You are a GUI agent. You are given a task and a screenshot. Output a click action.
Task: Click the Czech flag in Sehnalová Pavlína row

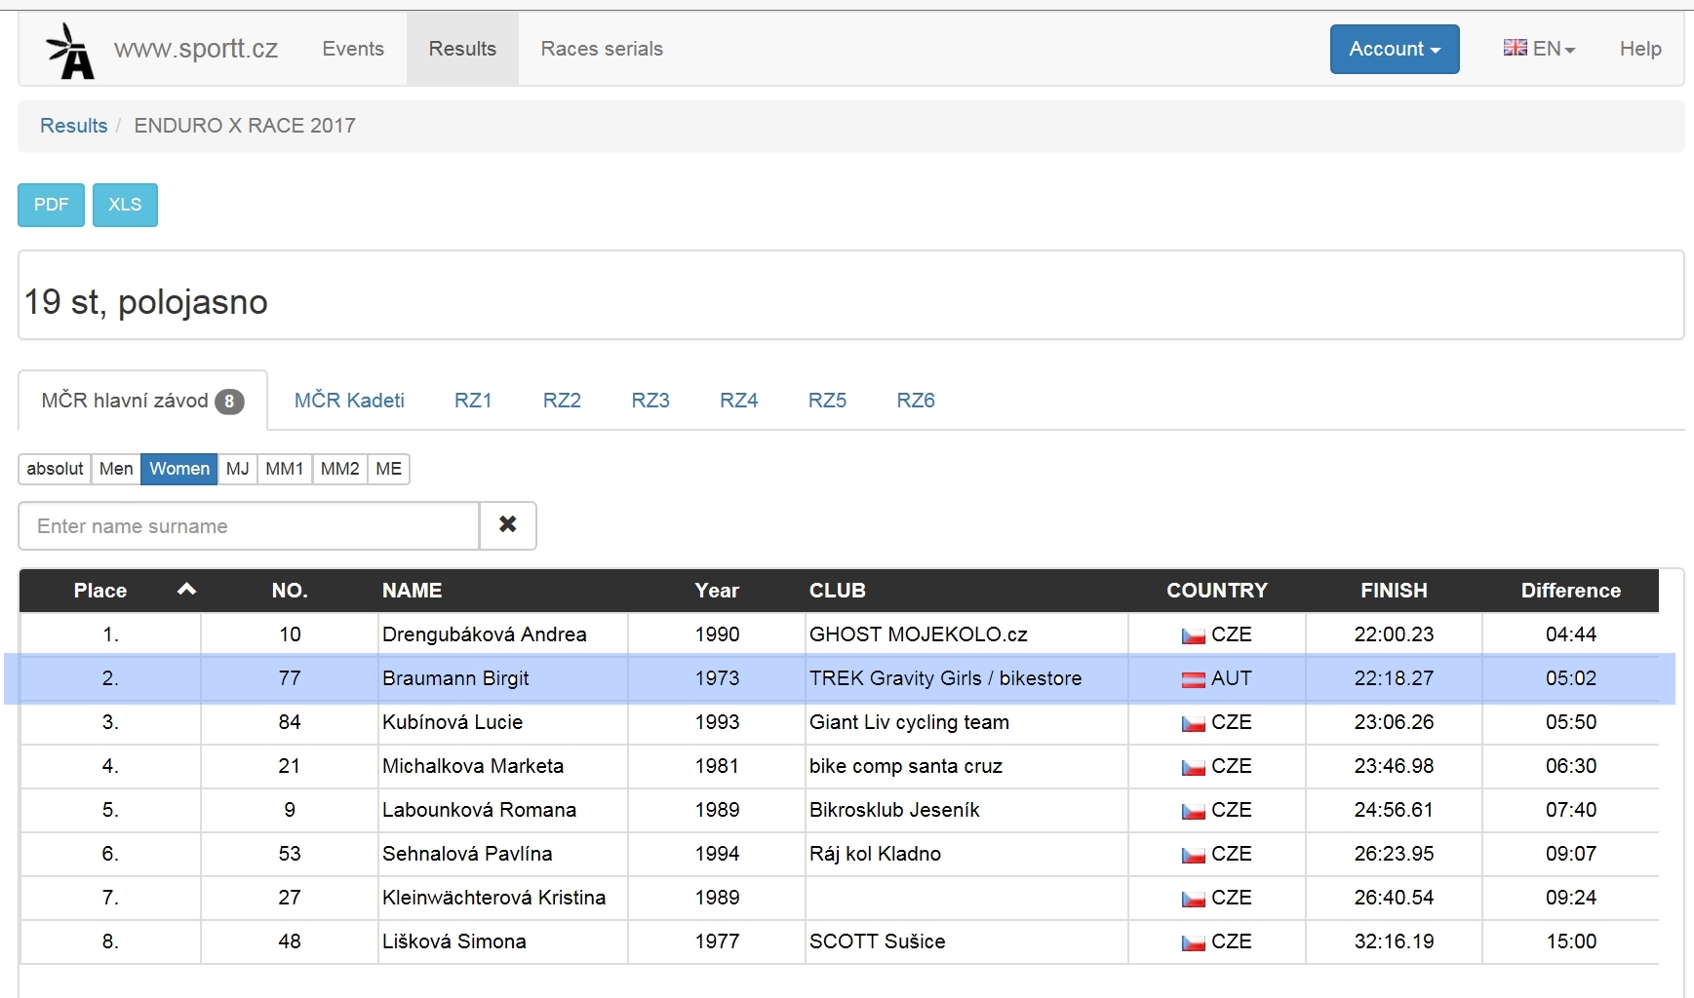(1193, 855)
